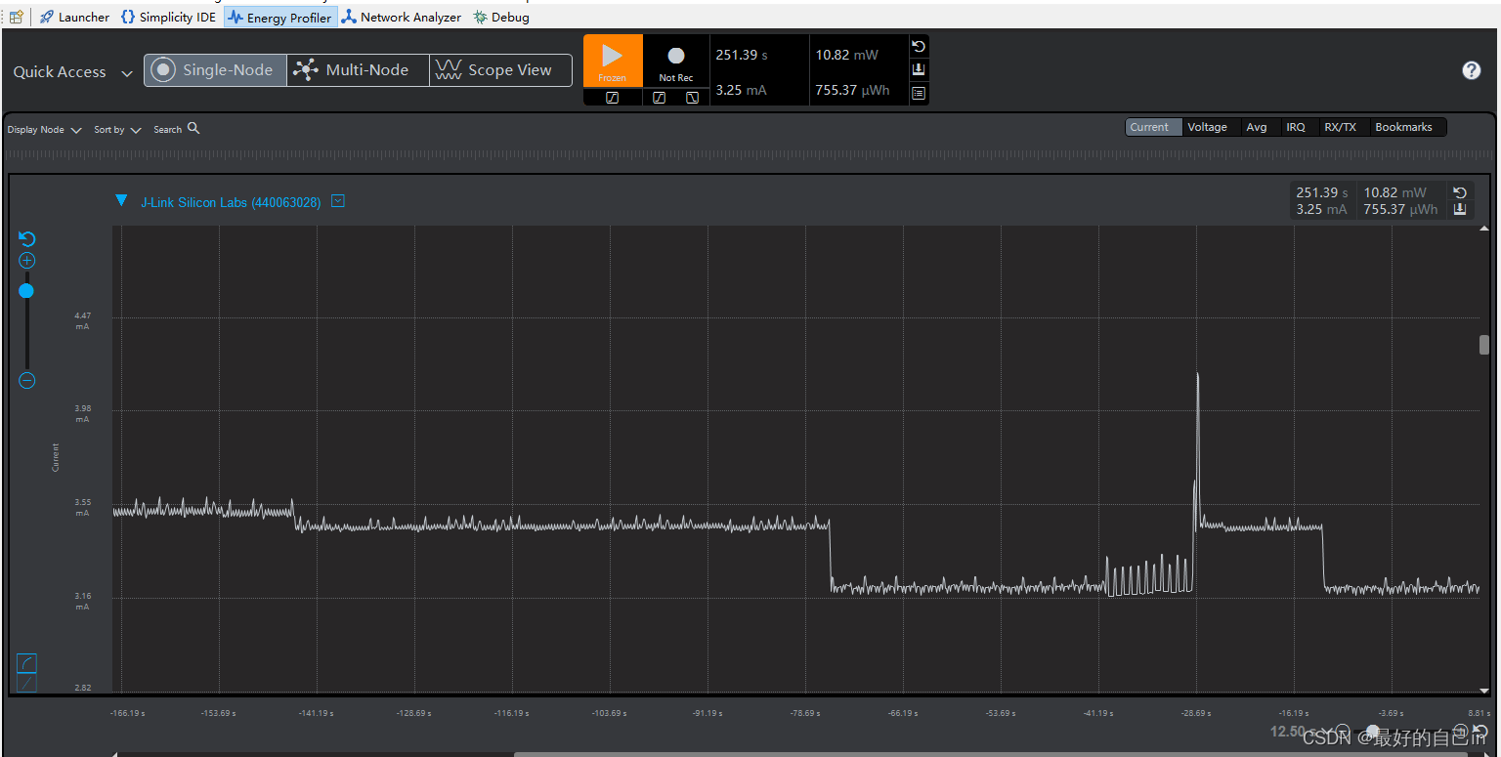Open the Display Node dropdown

coord(44,129)
